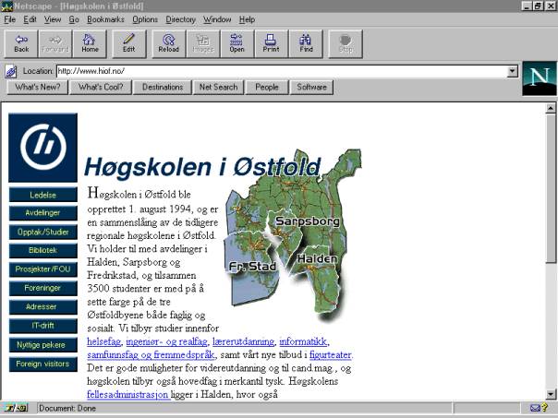Viewport: 558px width, 418px height.
Task: Click the What's New? directory button
Action: point(38,87)
